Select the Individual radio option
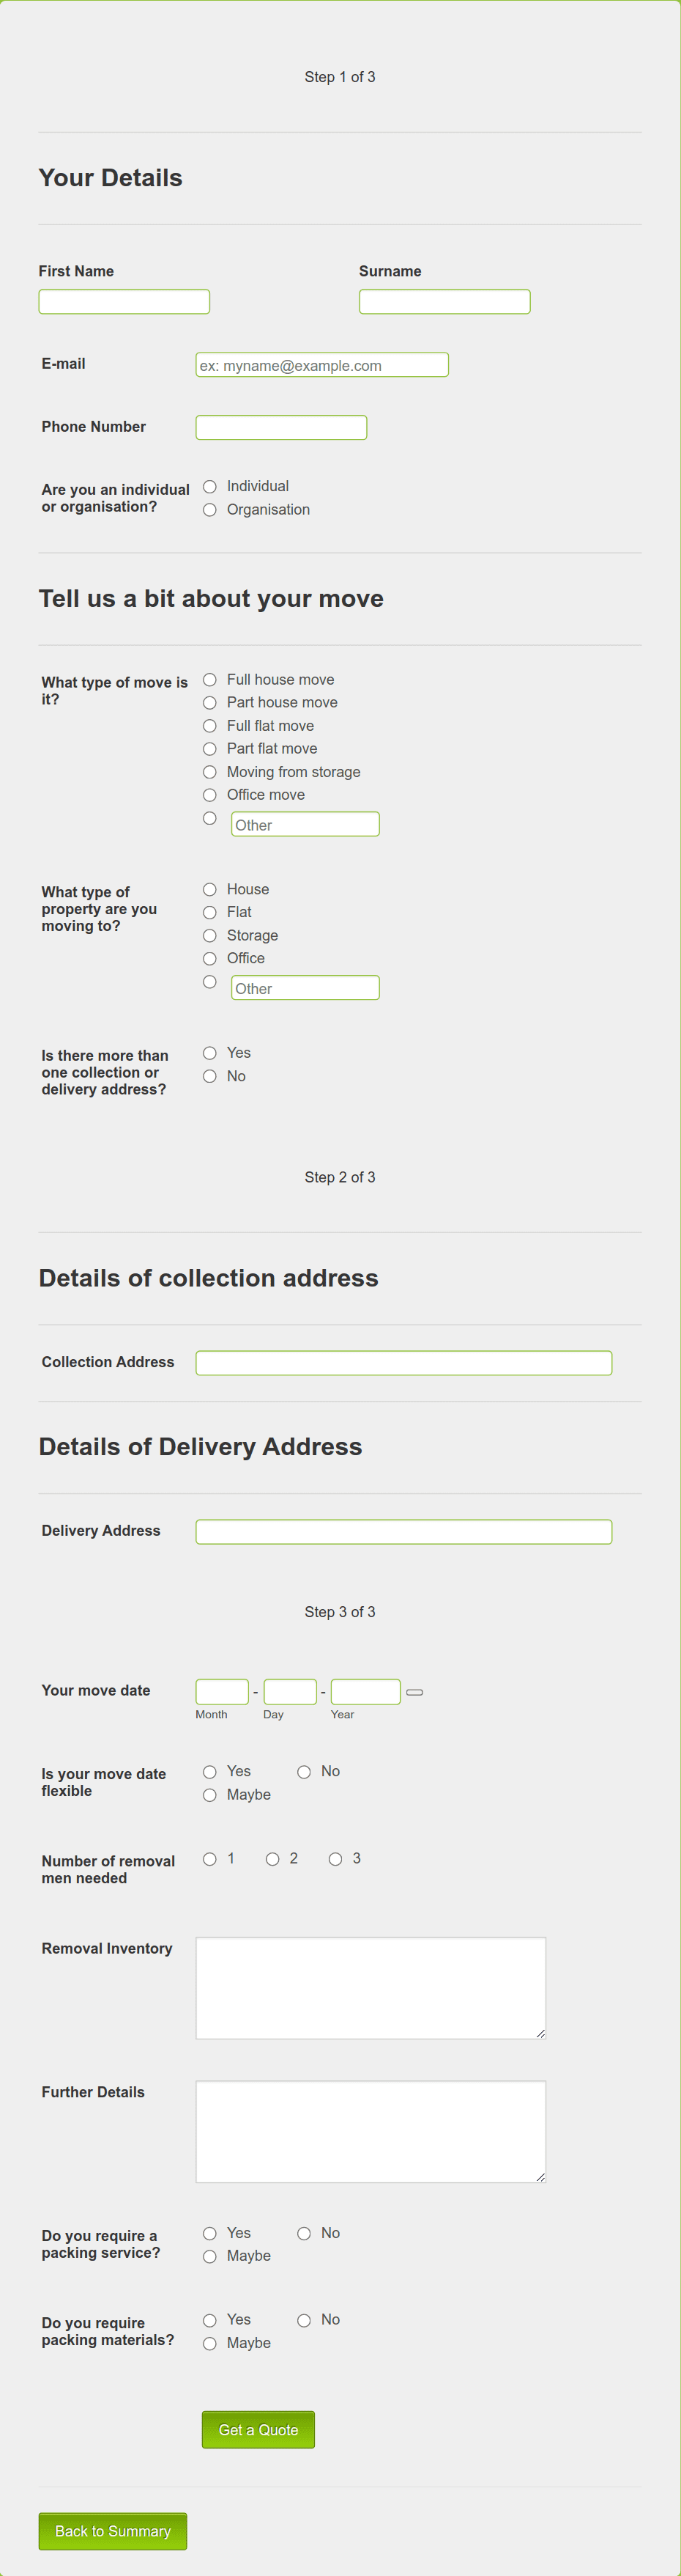The image size is (681, 2576). coord(209,486)
